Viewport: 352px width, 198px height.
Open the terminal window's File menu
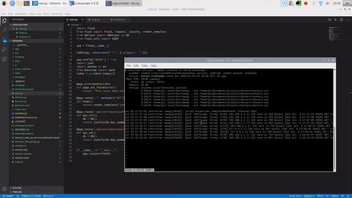128,66
